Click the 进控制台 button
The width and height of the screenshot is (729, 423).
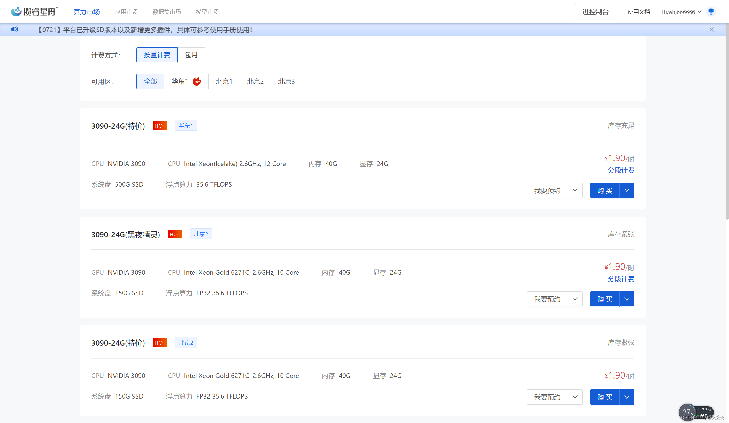[595, 12]
